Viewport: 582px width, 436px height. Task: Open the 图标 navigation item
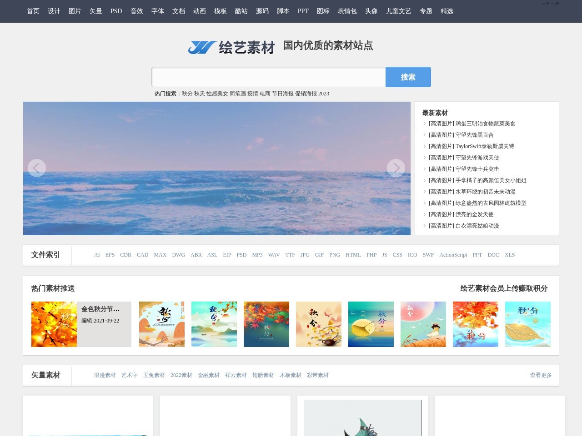pyautogui.click(x=323, y=11)
